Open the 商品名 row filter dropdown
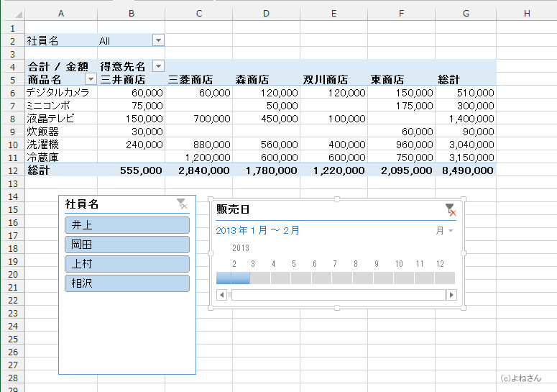Screen dimensions: 557x392 coord(91,79)
